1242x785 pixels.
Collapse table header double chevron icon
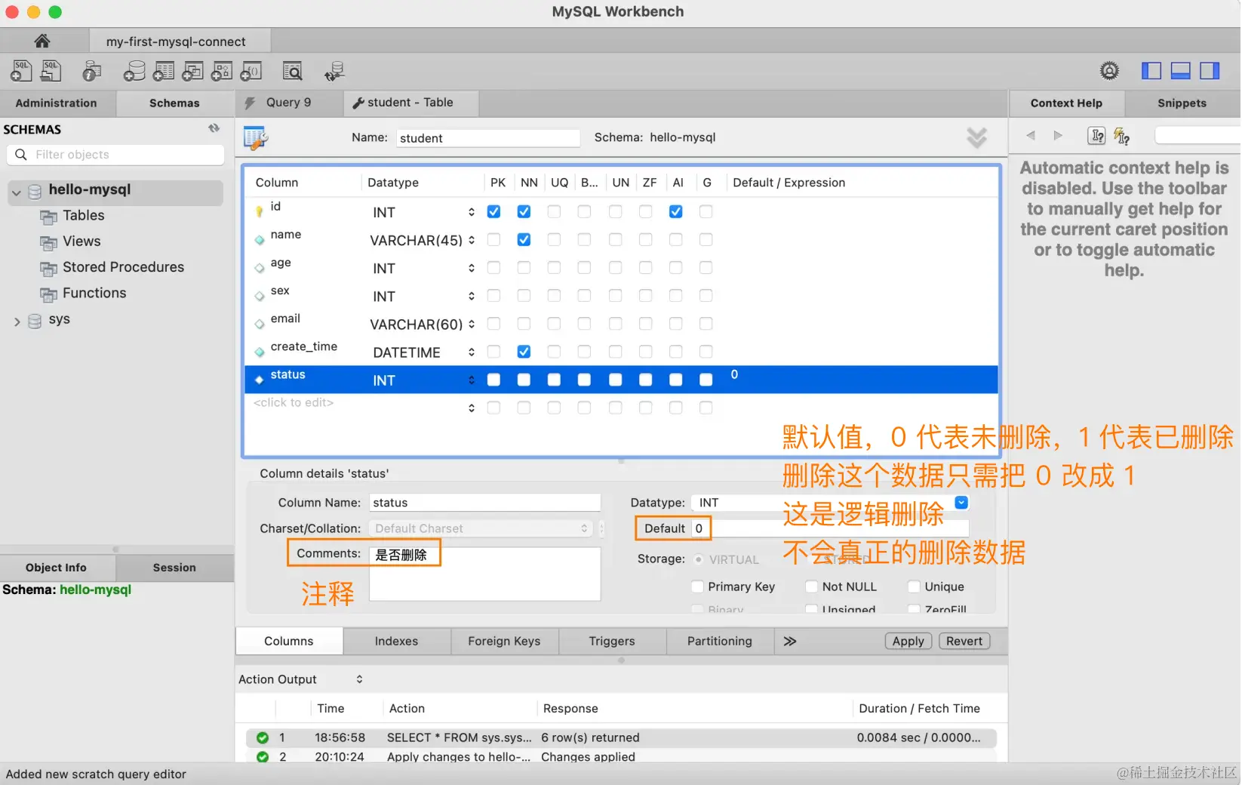point(976,137)
